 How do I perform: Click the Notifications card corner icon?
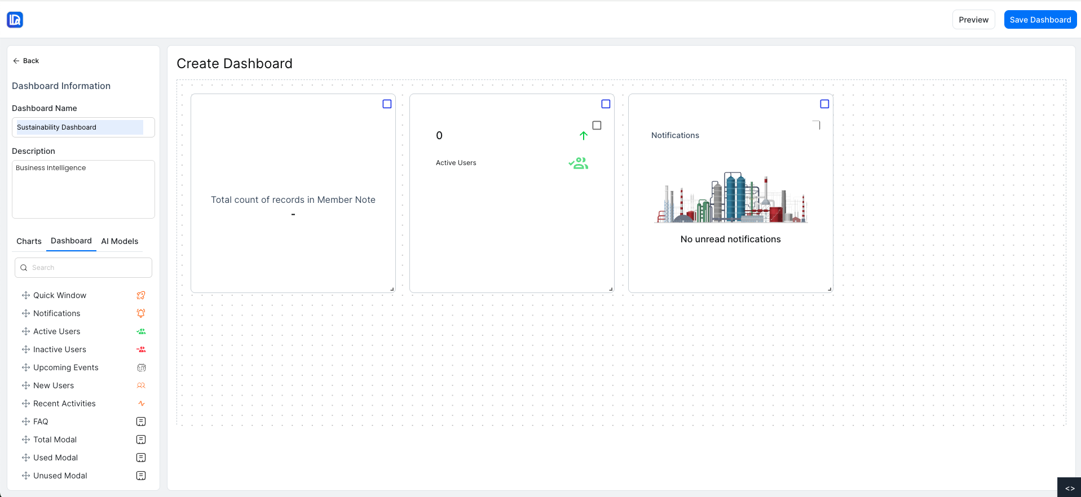click(816, 125)
